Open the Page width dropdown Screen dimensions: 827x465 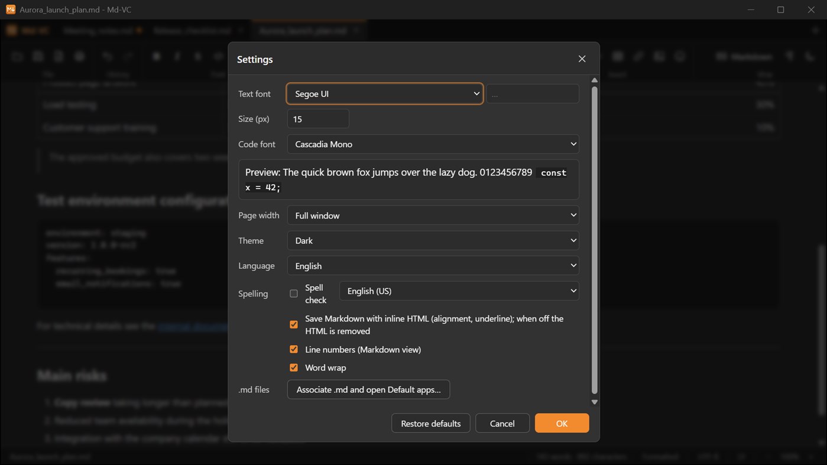pyautogui.click(x=433, y=215)
